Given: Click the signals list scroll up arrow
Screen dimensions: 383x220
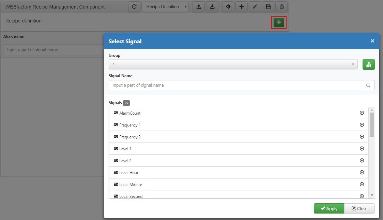Looking at the screenshot, I should (x=372, y=110).
